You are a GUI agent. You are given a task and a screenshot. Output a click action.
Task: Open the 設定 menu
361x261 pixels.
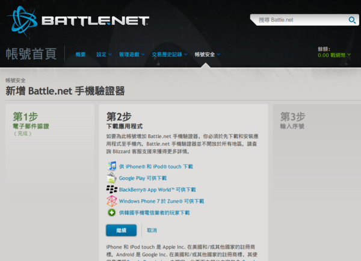(x=101, y=55)
